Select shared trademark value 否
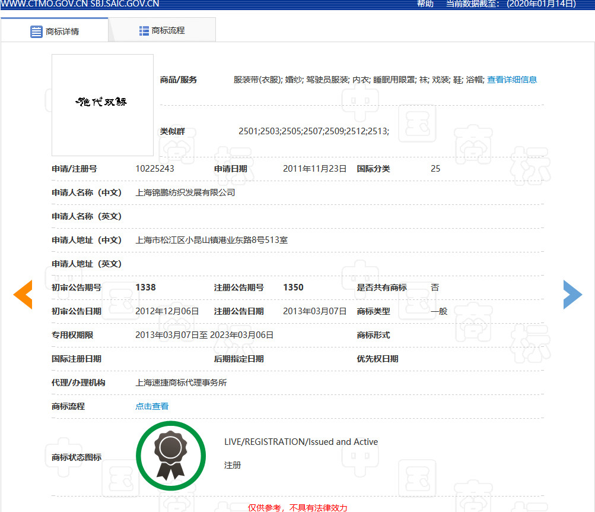The height and width of the screenshot is (512, 595). click(435, 287)
